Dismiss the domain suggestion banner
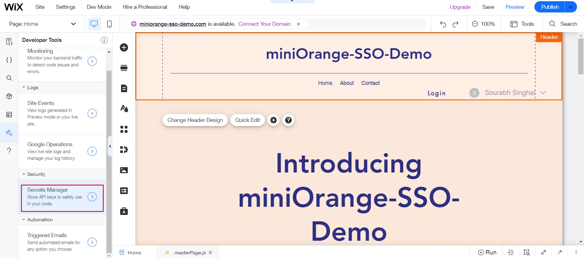Image resolution: width=584 pixels, height=258 pixels. [298, 24]
